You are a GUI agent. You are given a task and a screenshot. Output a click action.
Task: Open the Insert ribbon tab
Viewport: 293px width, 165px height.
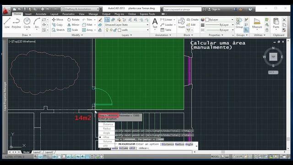(x=28, y=14)
